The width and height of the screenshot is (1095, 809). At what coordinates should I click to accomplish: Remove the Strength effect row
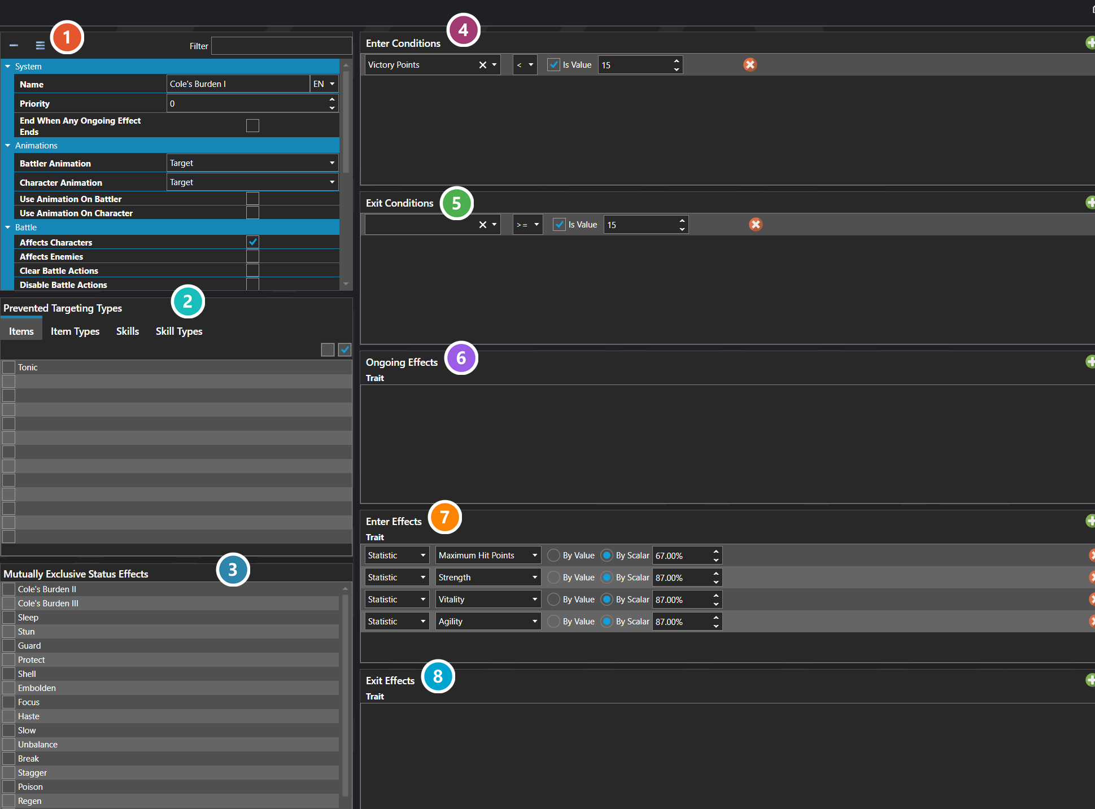pyautogui.click(x=1092, y=578)
